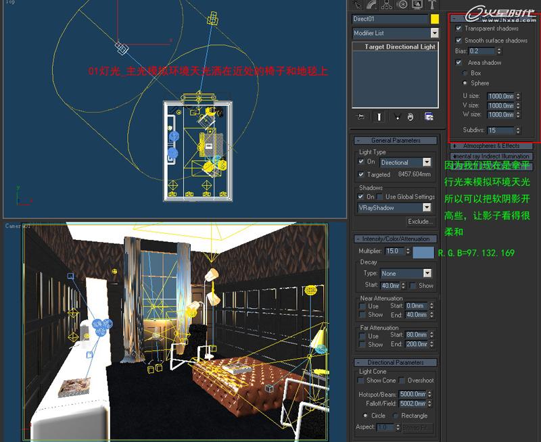Viewport: 541px width, 442px height.
Task: Select the Circle light cone radio
Action: coord(365,416)
